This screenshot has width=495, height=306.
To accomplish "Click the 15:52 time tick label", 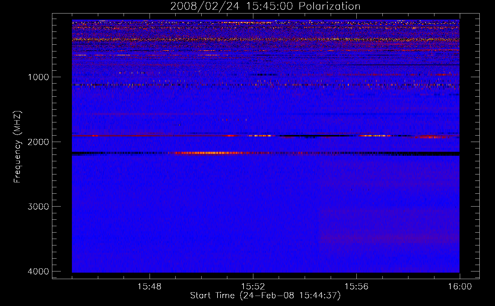I will pos(253,287).
